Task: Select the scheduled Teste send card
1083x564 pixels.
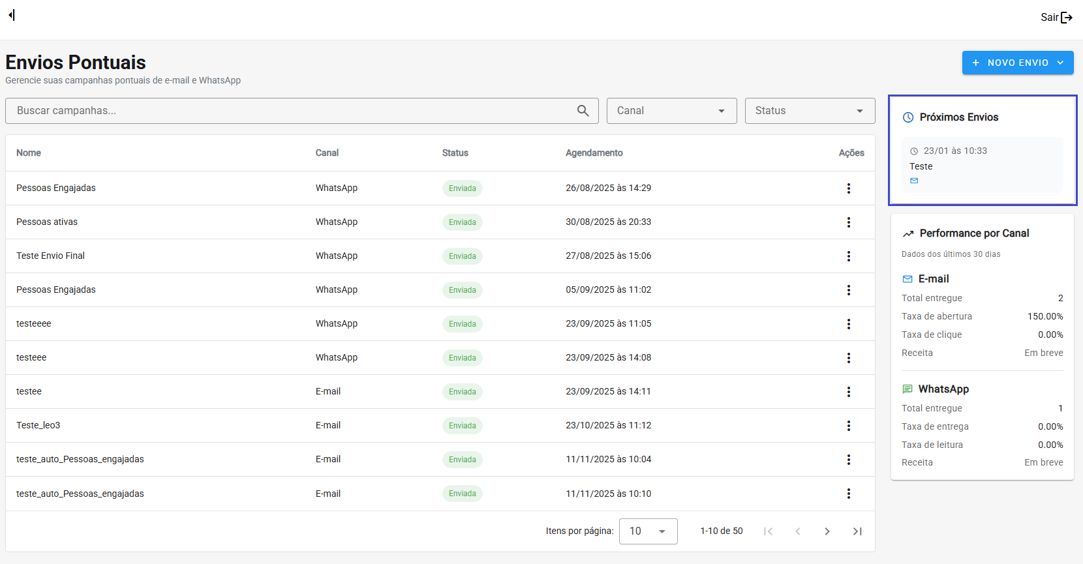Action: click(x=982, y=165)
